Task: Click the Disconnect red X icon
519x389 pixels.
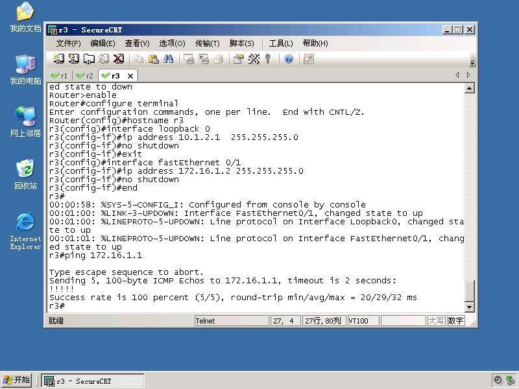Action: pos(119,59)
